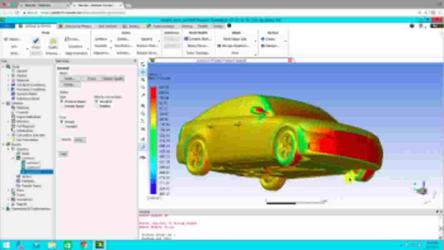Click the Report Quality button
The image size is (444, 250).
113,78
